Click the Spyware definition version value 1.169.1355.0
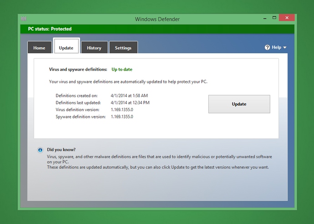Screen dimensions: 314x224 122,117
